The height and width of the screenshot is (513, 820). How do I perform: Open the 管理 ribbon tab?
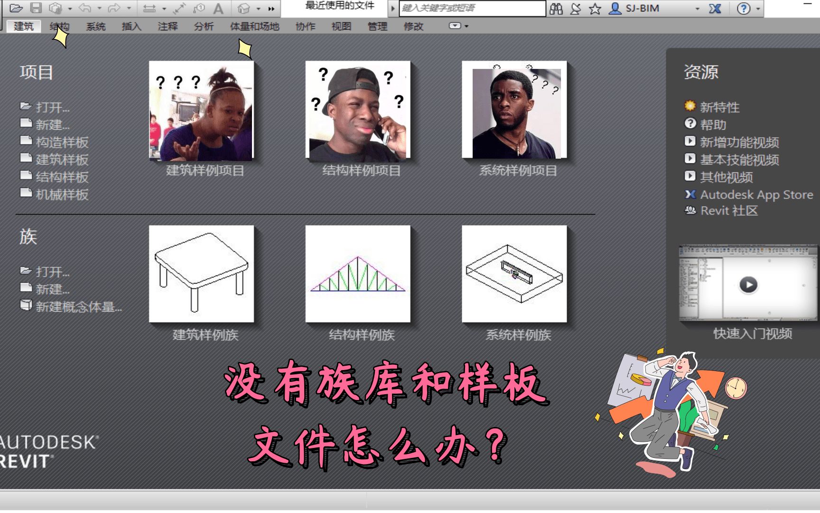(377, 26)
